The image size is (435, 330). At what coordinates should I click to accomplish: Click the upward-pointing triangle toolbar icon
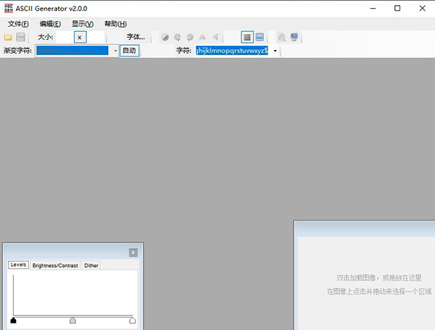click(202, 37)
